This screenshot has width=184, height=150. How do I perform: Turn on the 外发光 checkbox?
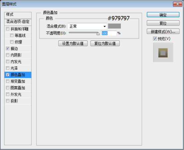click(x=8, y=94)
